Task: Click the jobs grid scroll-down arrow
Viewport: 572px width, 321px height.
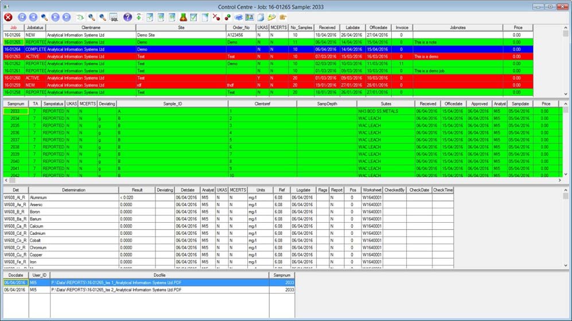Action: tap(566, 94)
